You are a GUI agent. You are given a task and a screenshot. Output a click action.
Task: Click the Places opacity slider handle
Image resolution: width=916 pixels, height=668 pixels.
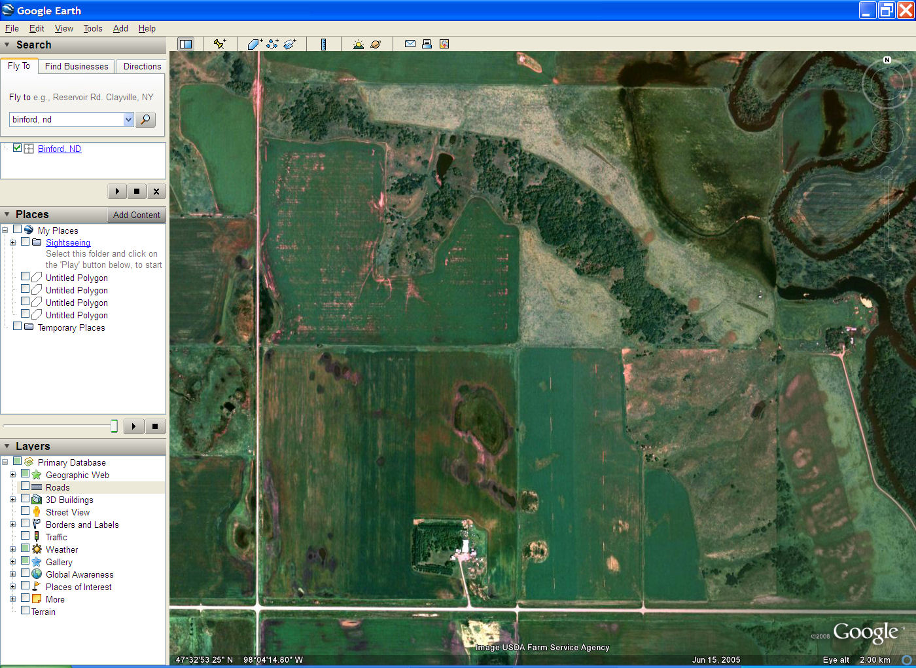point(114,426)
